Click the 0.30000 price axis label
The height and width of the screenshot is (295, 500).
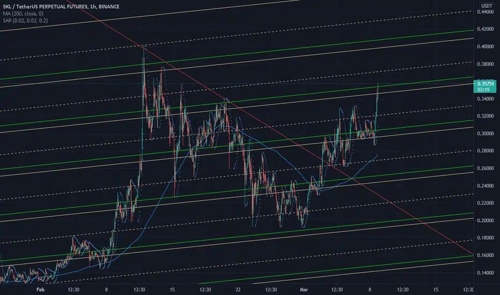pos(486,134)
